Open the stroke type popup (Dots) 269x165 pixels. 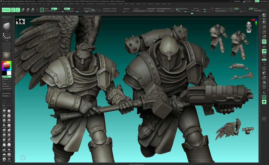click(7, 37)
